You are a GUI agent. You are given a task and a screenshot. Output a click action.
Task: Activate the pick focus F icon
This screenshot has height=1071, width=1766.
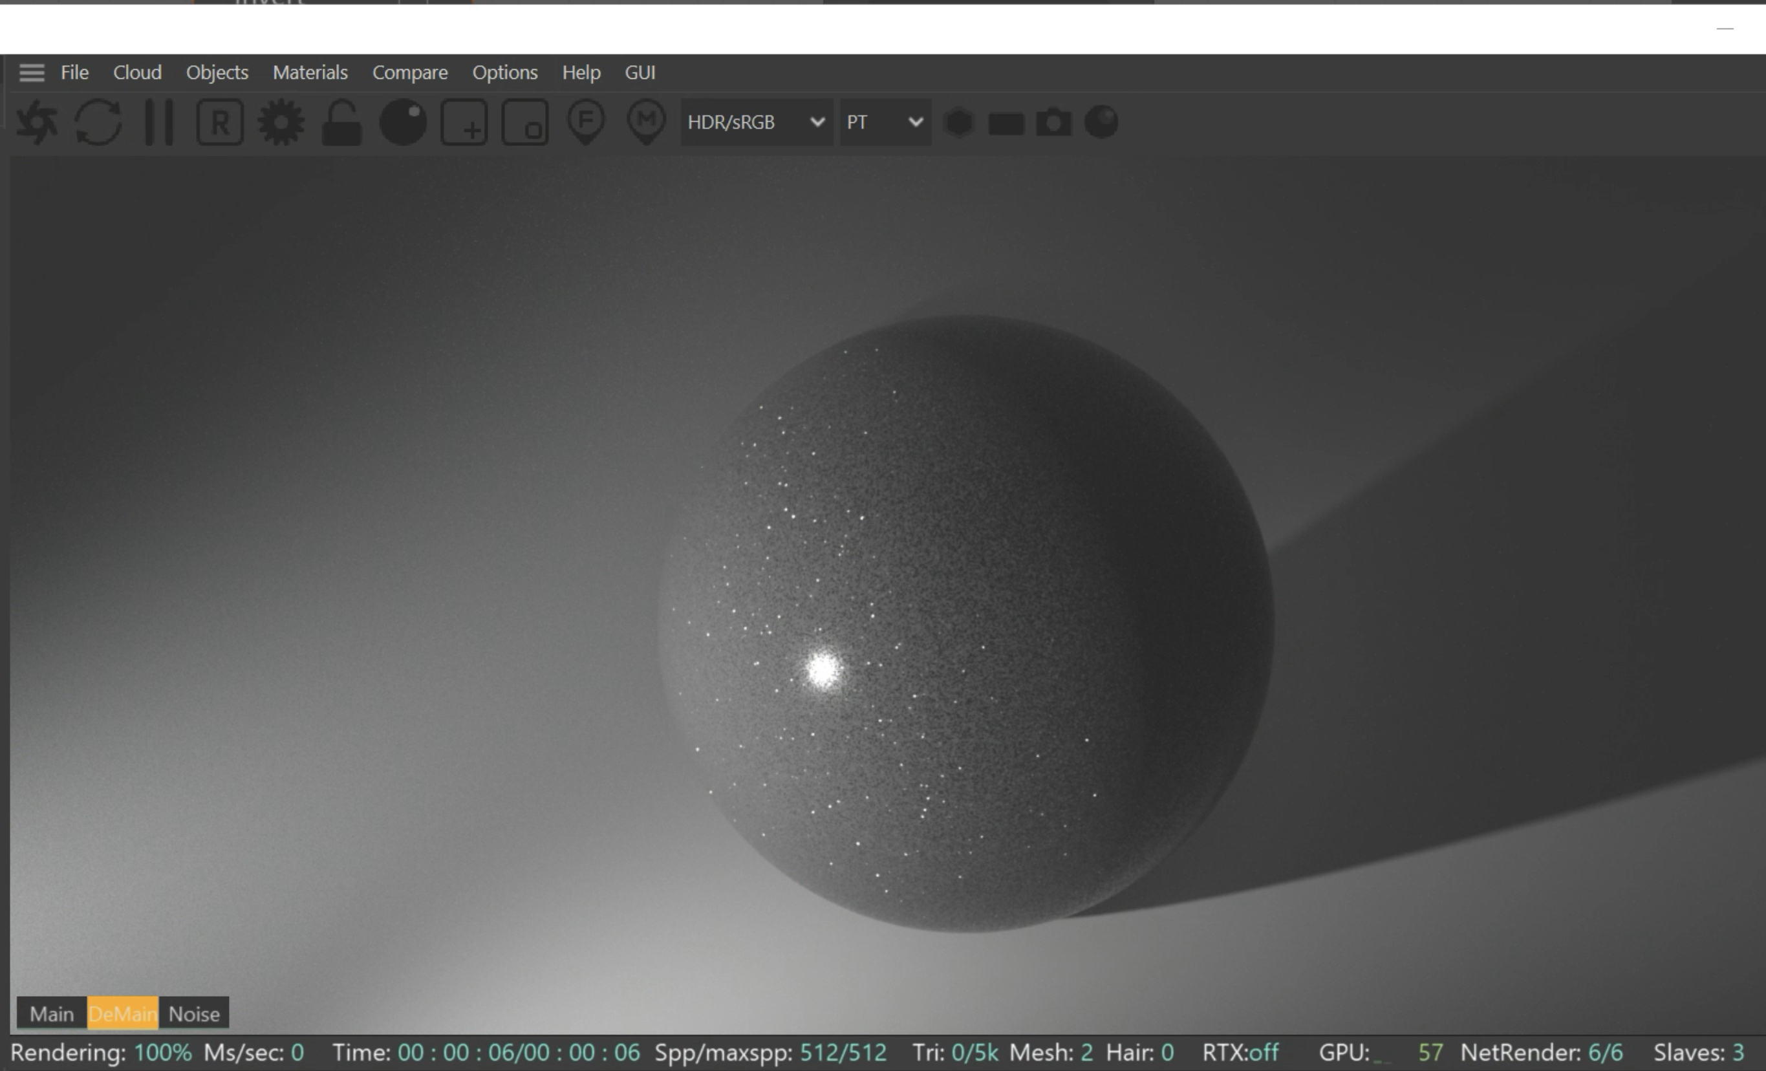click(587, 121)
